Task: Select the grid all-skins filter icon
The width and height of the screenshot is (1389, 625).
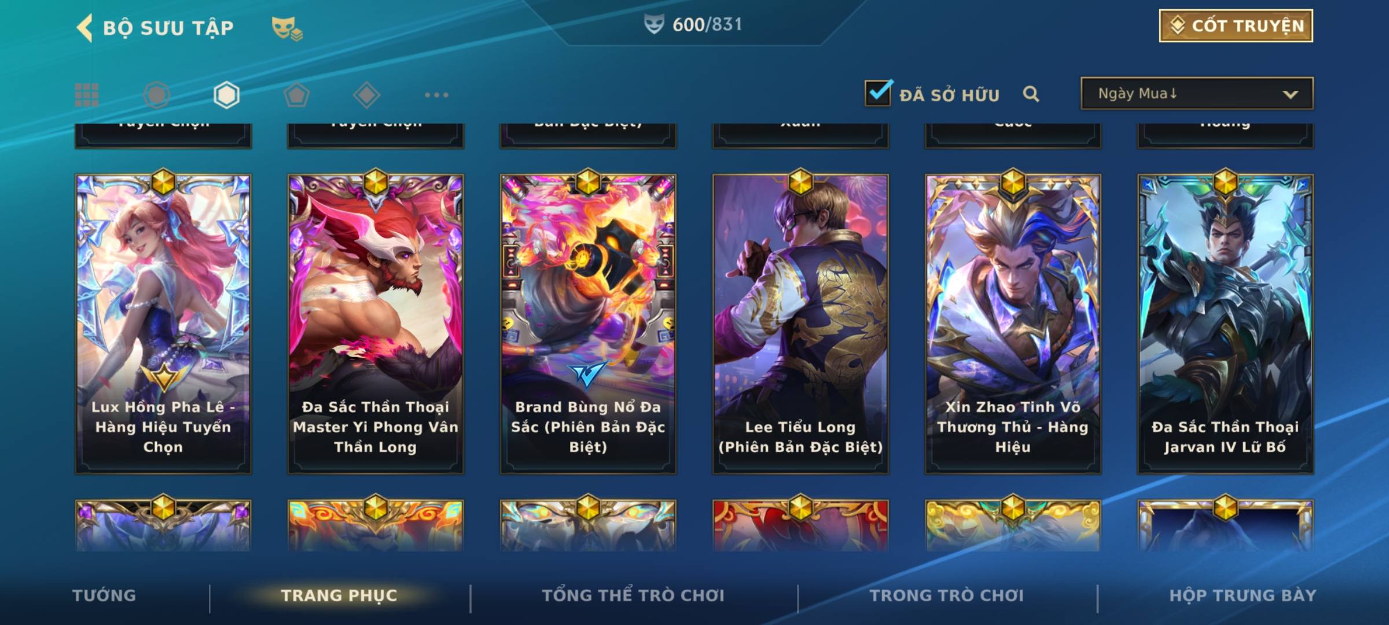Action: [x=87, y=95]
